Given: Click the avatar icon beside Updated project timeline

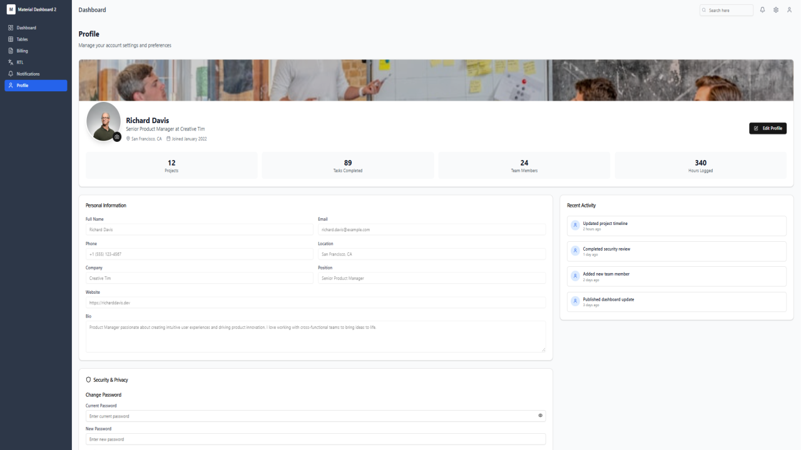Looking at the screenshot, I should click(x=576, y=226).
